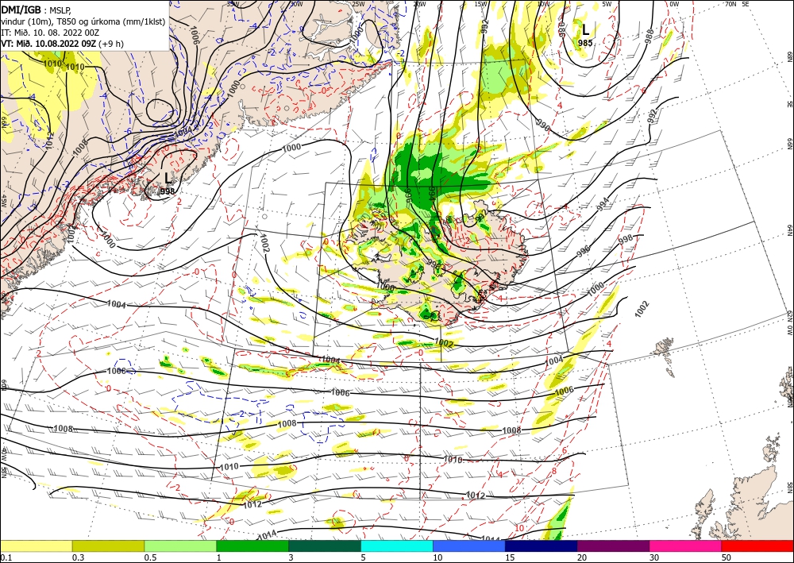Click the '0.5' legend scale label

tap(150, 557)
